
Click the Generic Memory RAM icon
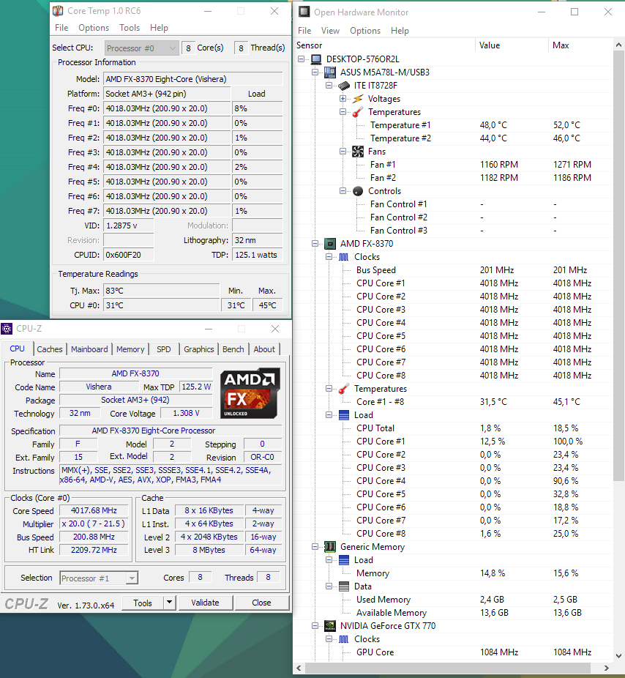(330, 547)
